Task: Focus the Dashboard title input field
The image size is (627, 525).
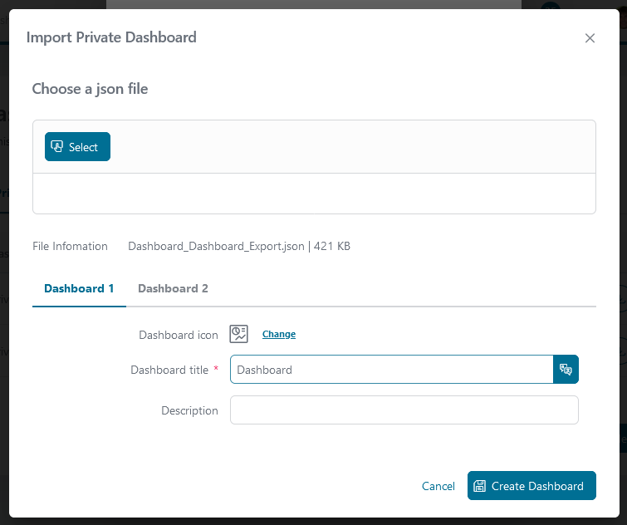Action: click(x=391, y=369)
